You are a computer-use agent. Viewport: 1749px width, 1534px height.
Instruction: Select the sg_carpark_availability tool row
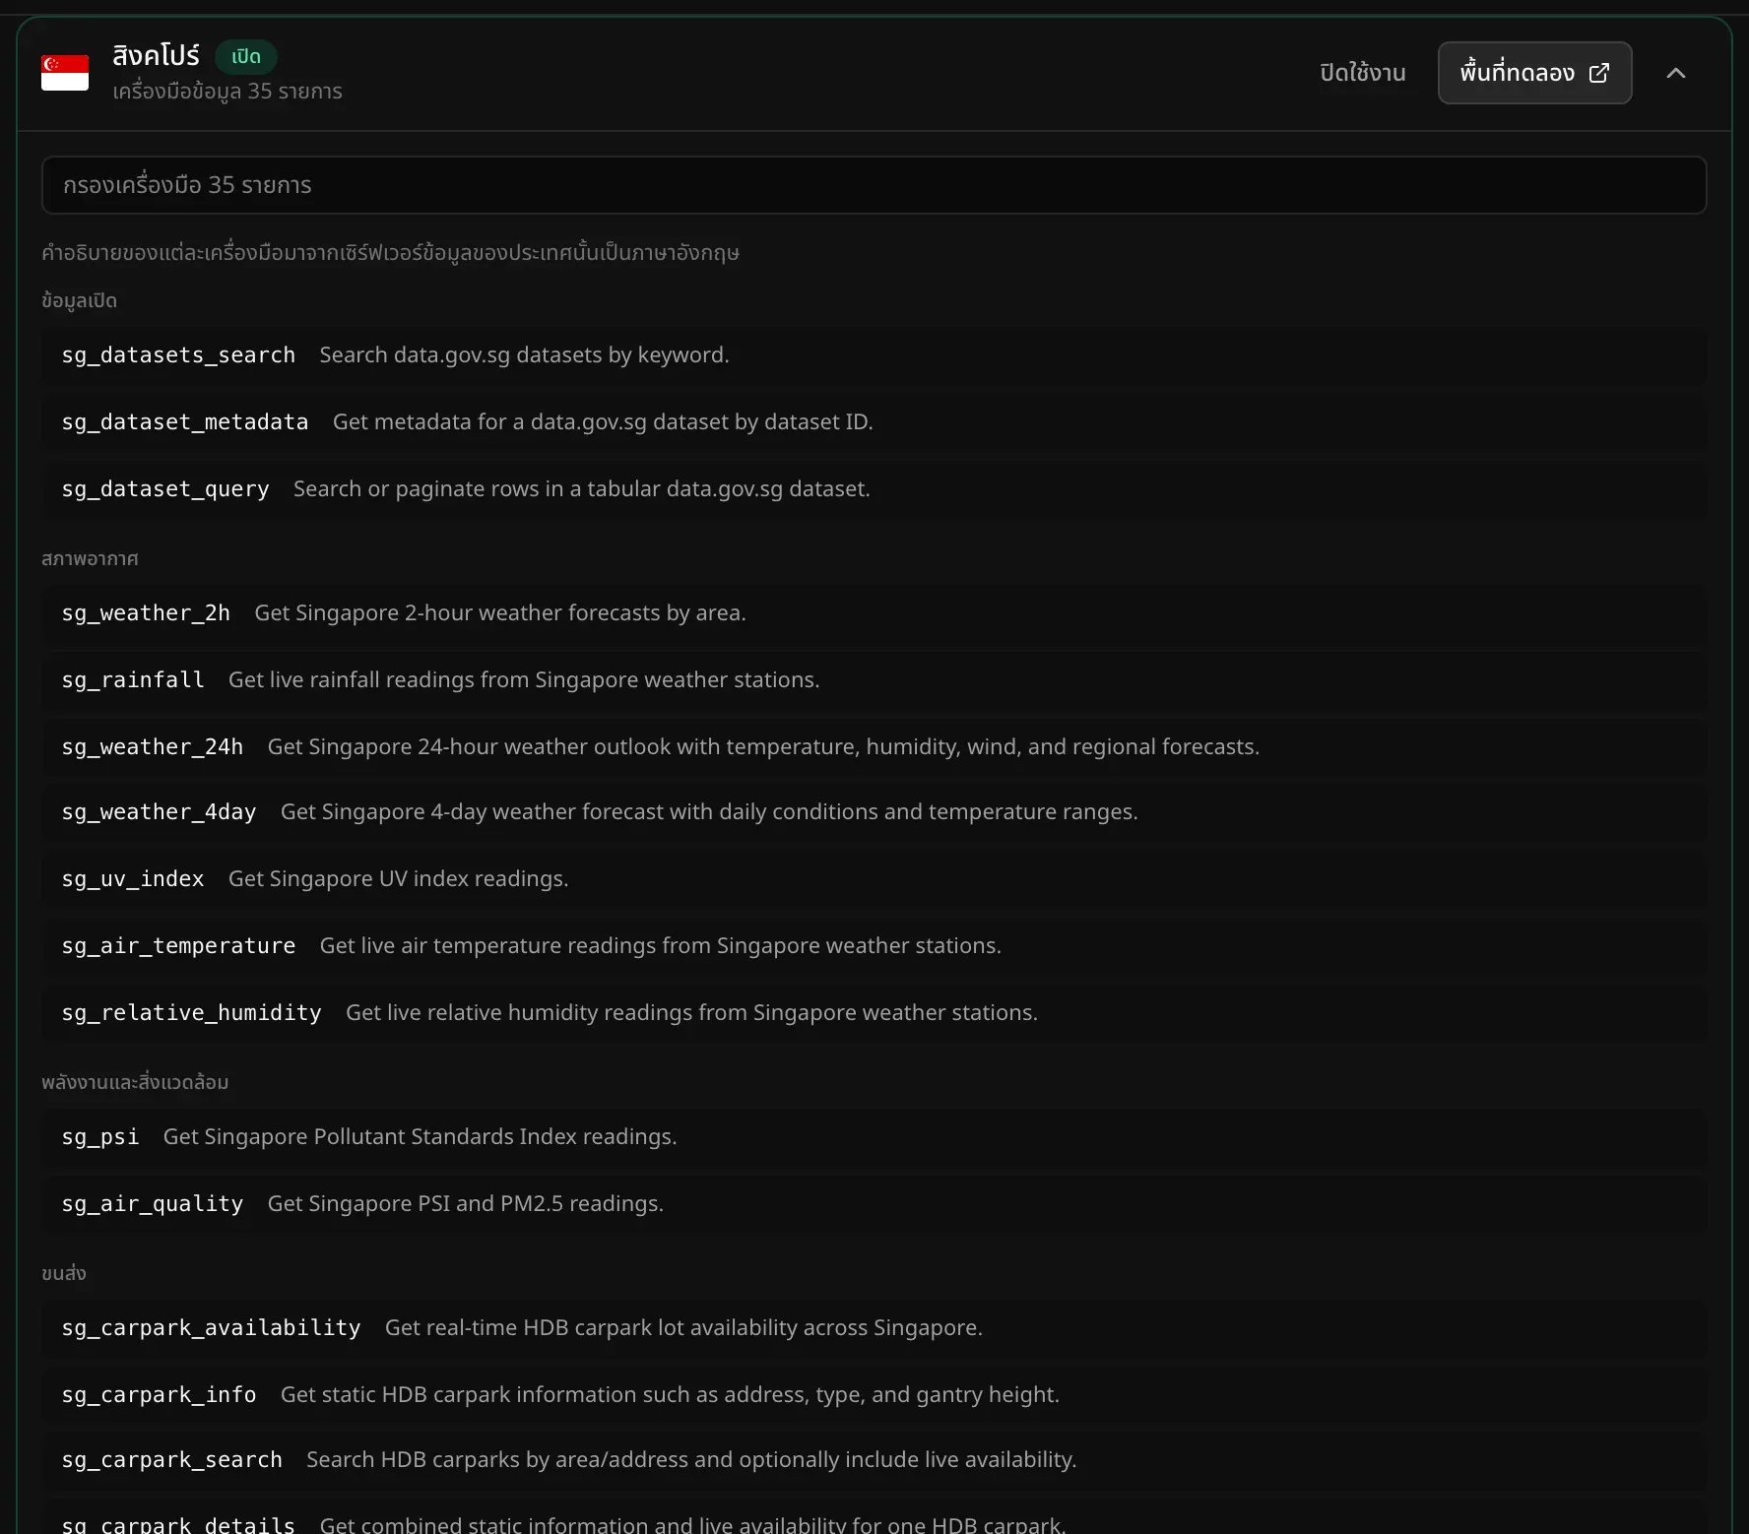(874, 1328)
